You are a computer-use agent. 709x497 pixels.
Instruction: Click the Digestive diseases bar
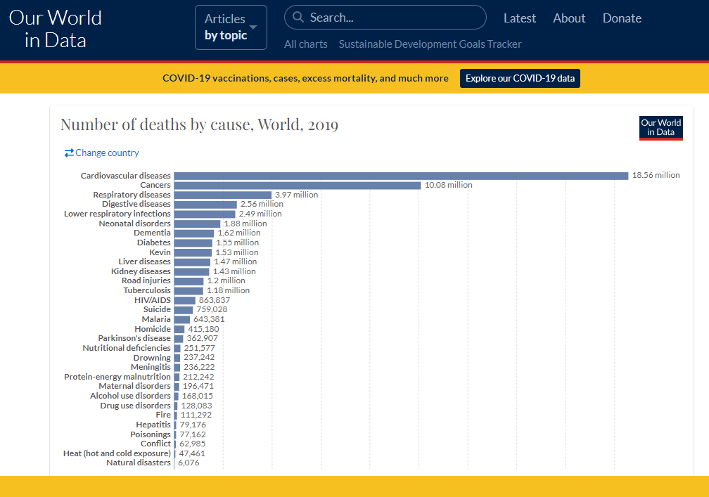[x=205, y=204]
